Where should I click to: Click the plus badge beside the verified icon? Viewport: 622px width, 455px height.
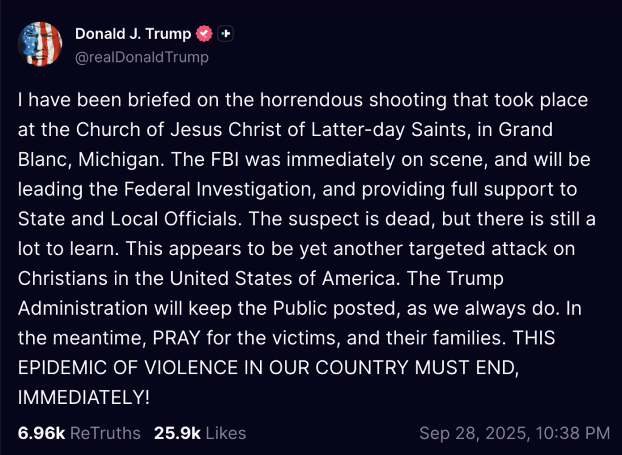click(x=225, y=34)
